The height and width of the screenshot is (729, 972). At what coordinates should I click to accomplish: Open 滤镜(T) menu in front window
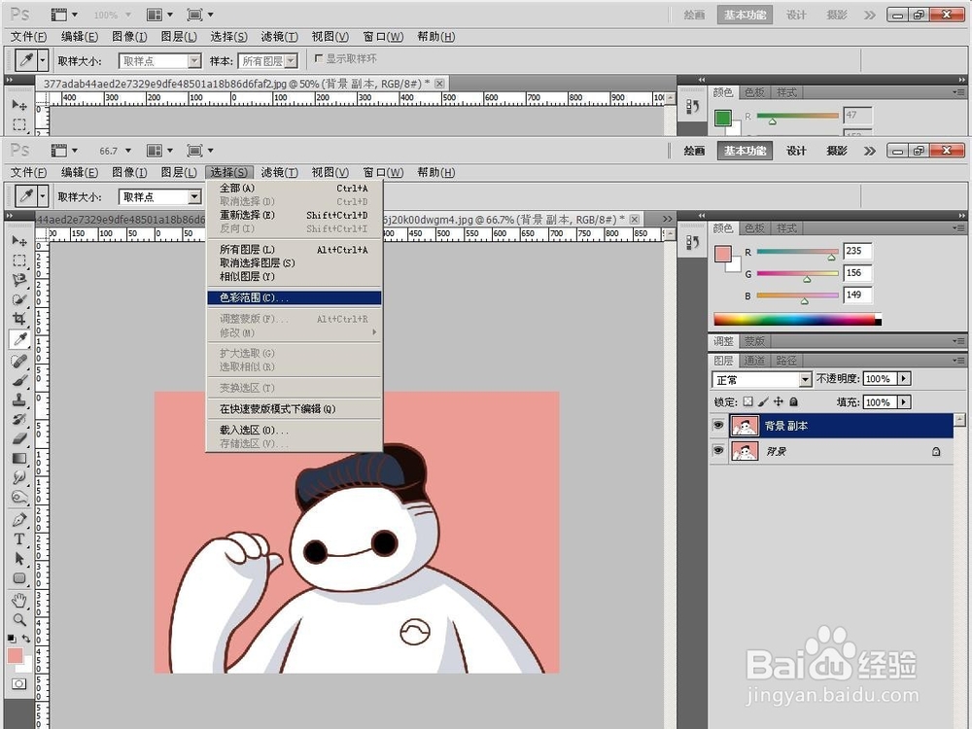[280, 172]
